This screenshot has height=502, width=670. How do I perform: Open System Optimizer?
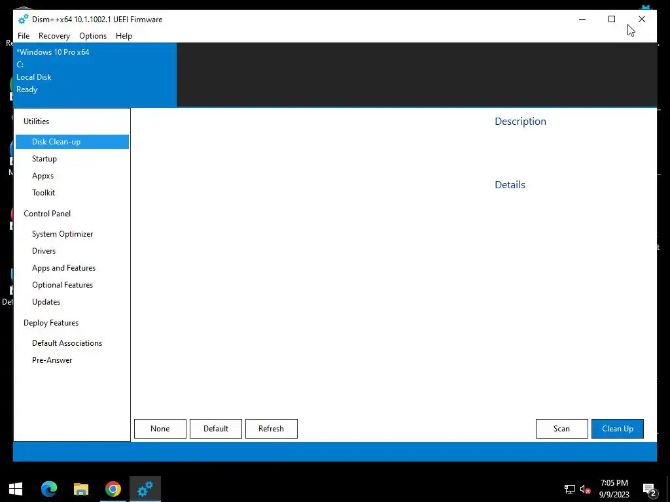point(62,234)
